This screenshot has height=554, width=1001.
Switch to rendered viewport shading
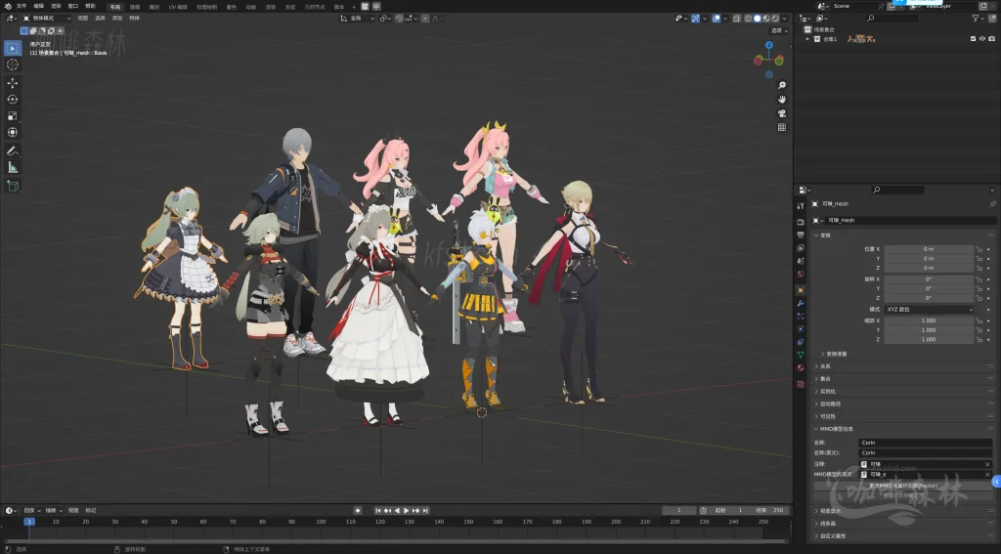point(775,19)
